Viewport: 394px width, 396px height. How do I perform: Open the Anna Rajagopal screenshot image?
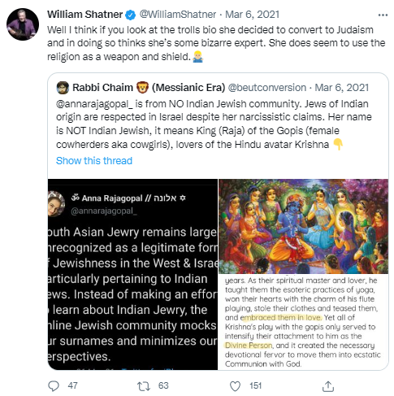132,274
